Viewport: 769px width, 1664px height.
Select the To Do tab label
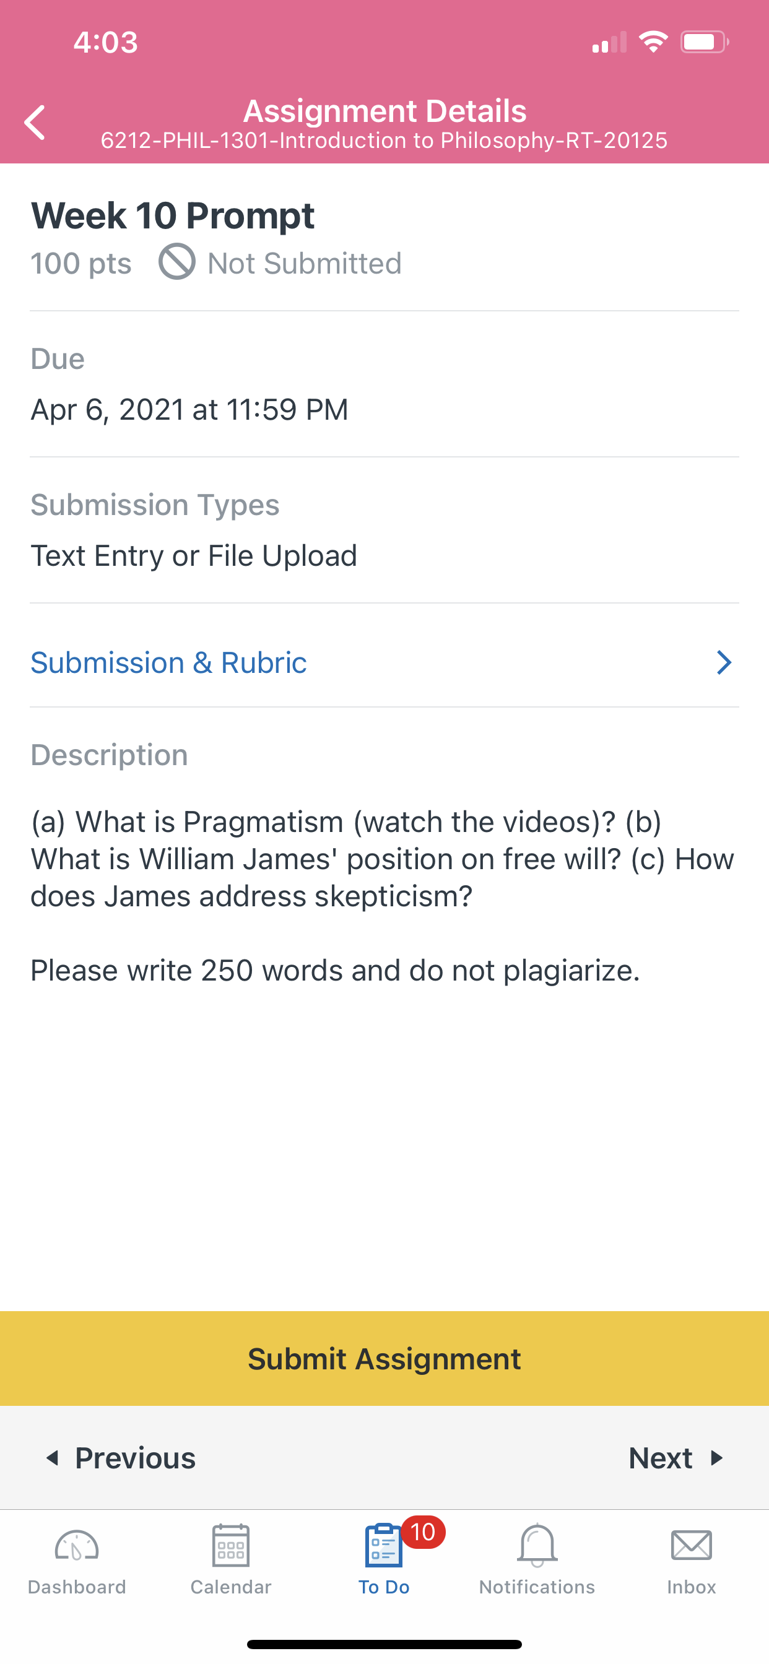(x=384, y=1587)
